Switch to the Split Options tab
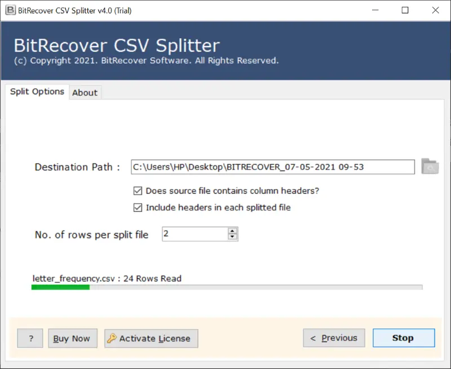Screen dimensions: 451x369 37,92
